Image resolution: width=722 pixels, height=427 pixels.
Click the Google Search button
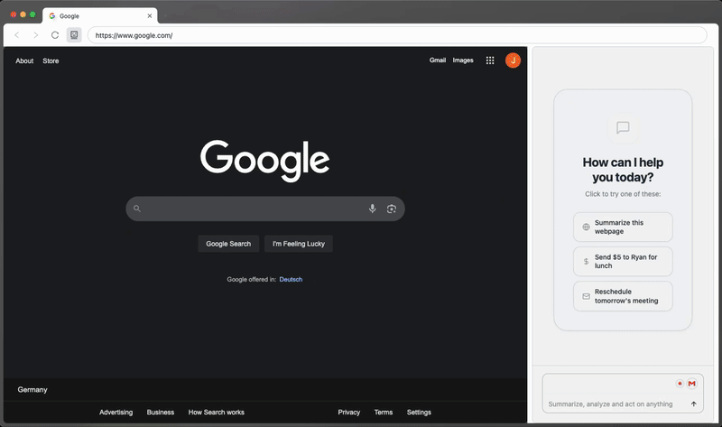tap(228, 244)
